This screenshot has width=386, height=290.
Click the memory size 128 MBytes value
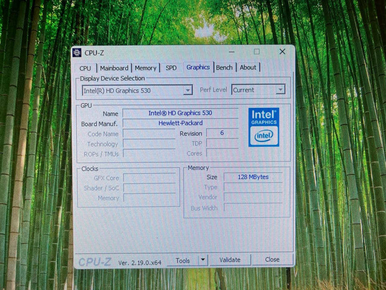253,177
